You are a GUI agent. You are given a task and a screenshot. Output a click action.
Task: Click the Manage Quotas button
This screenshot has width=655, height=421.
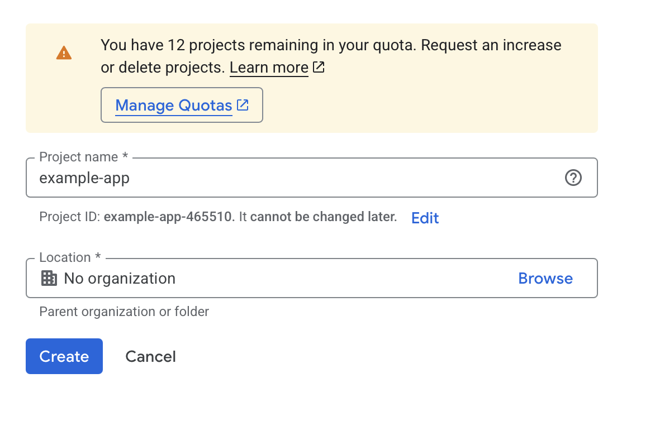click(182, 105)
